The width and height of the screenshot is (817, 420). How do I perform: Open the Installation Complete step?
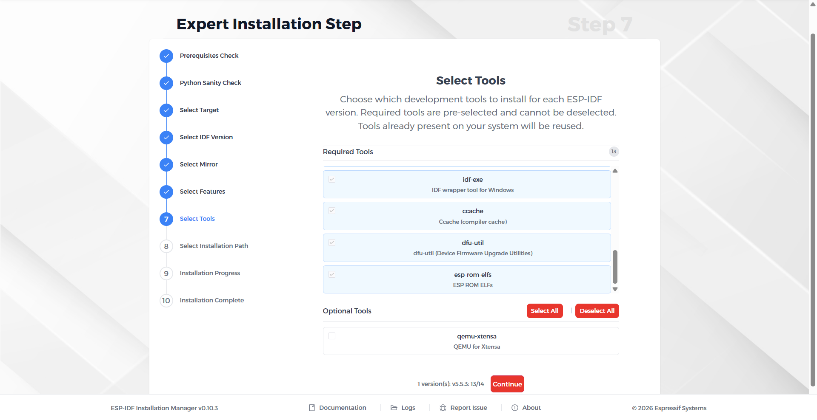click(x=212, y=300)
